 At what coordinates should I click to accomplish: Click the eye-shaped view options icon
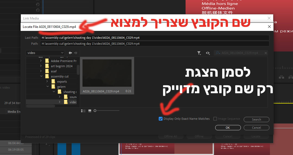pyautogui.click(x=208, y=53)
